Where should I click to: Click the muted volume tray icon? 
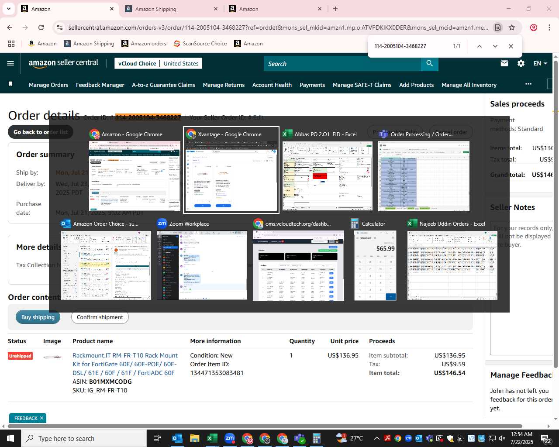coord(502,438)
